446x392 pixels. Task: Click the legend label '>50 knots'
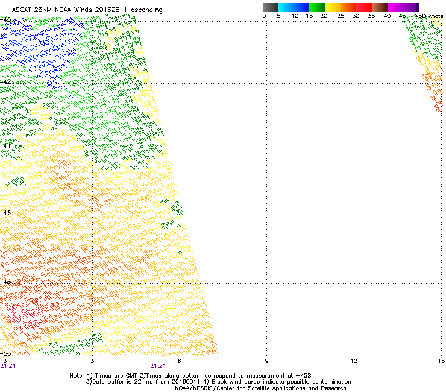429,16
